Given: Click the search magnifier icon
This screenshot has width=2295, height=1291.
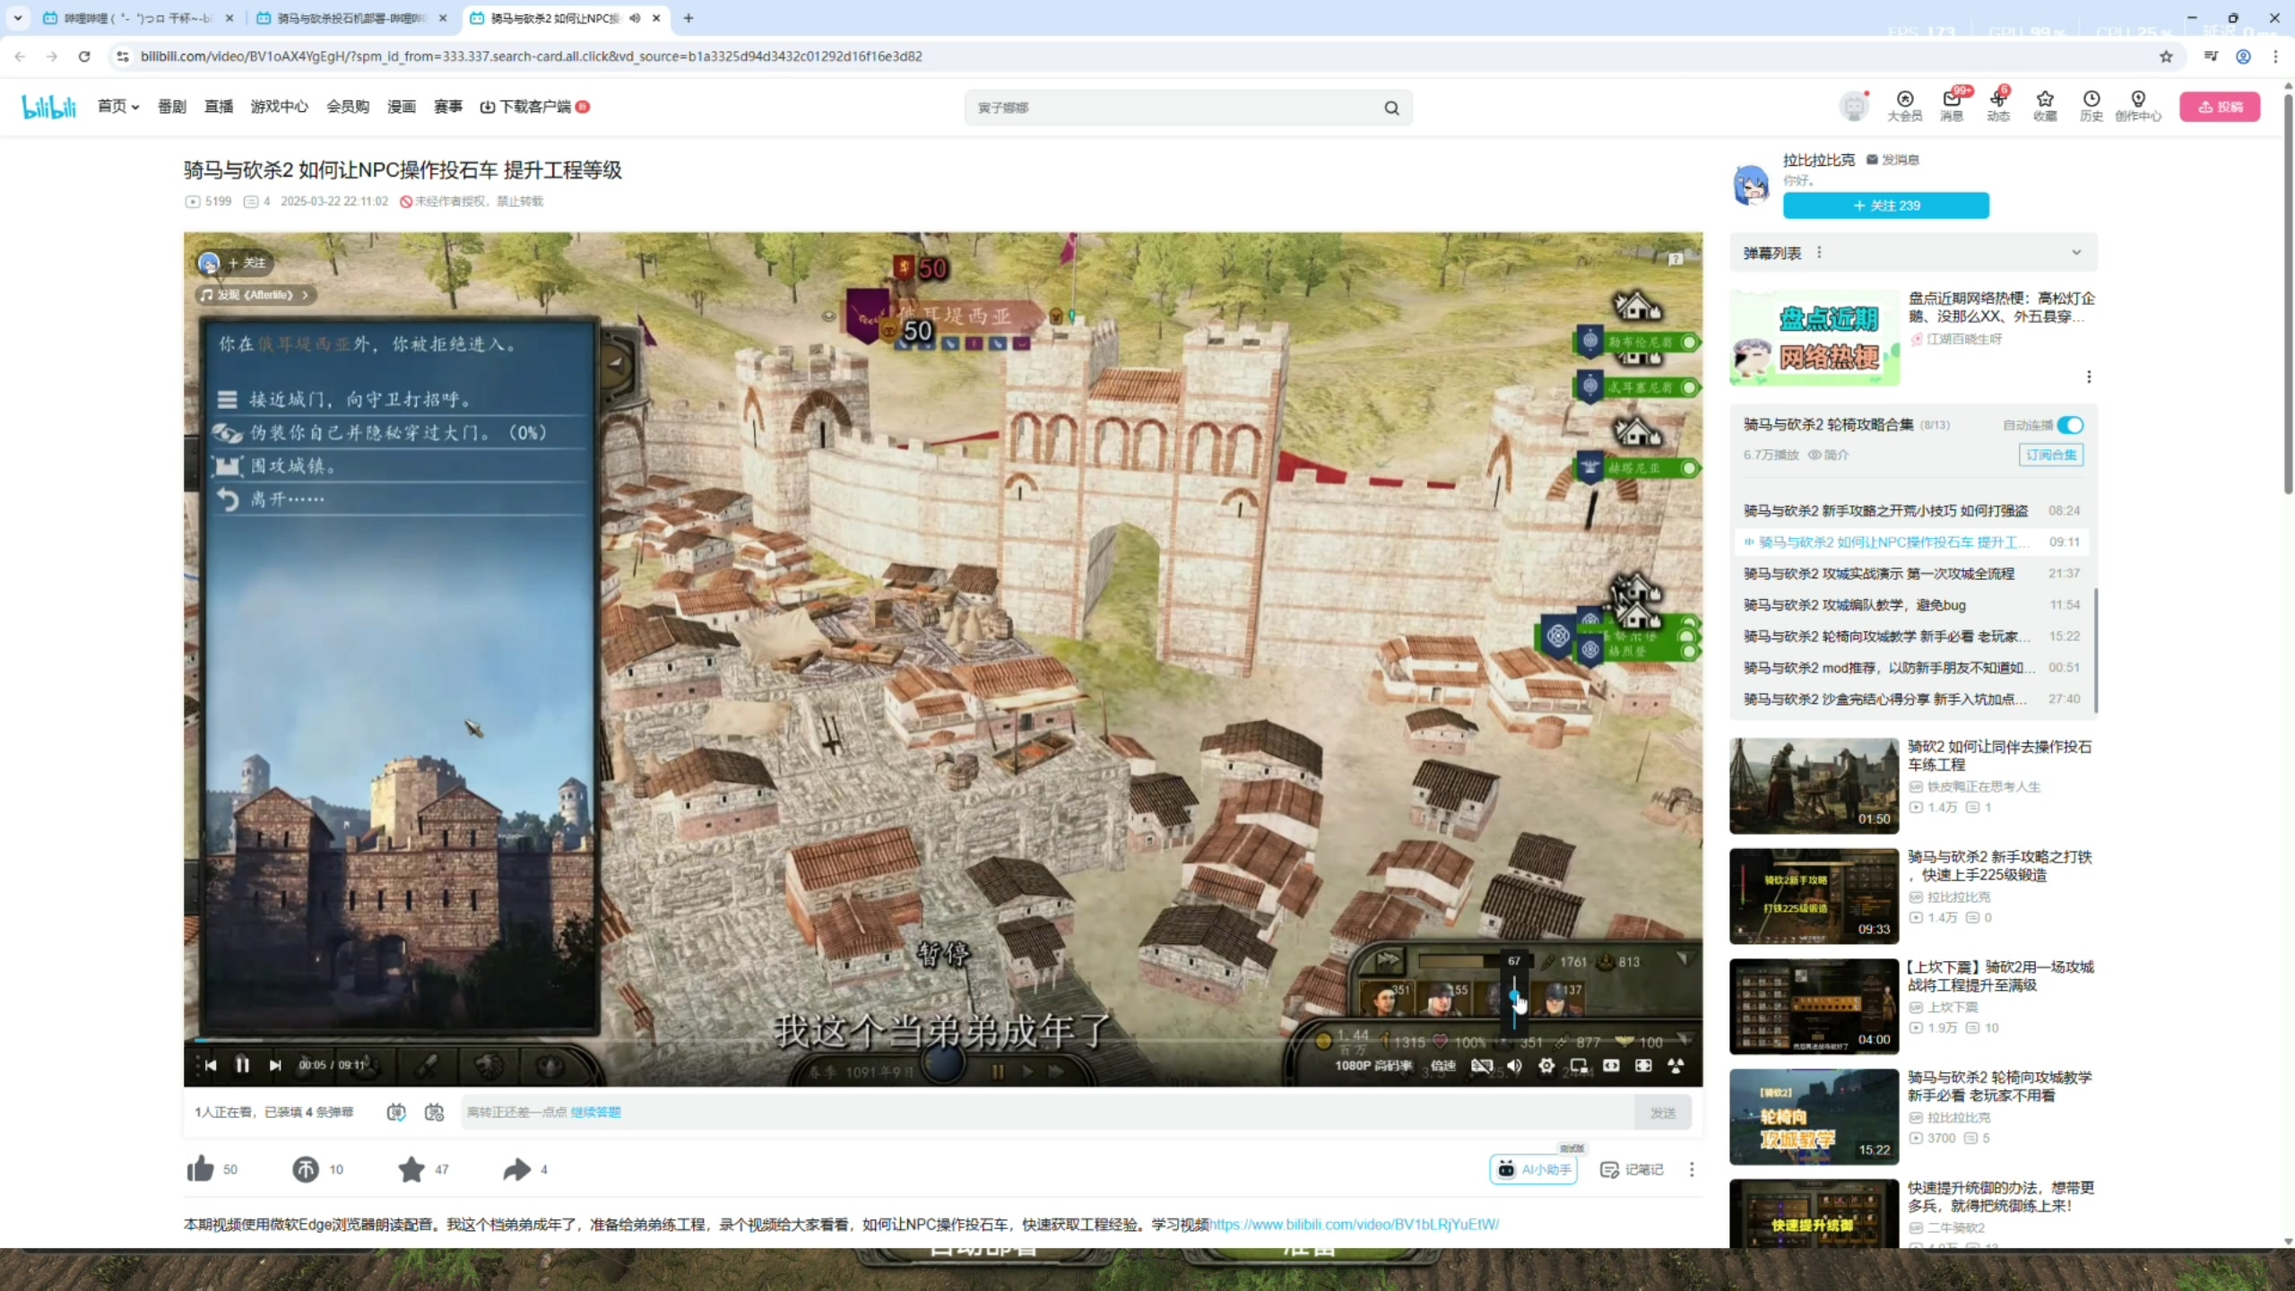Looking at the screenshot, I should pos(1391,108).
